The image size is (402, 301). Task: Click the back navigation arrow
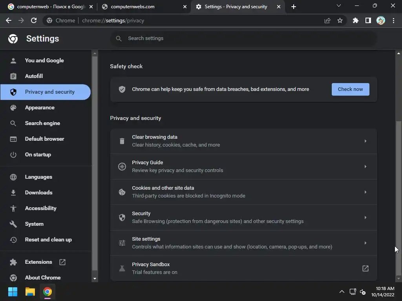coord(9,20)
